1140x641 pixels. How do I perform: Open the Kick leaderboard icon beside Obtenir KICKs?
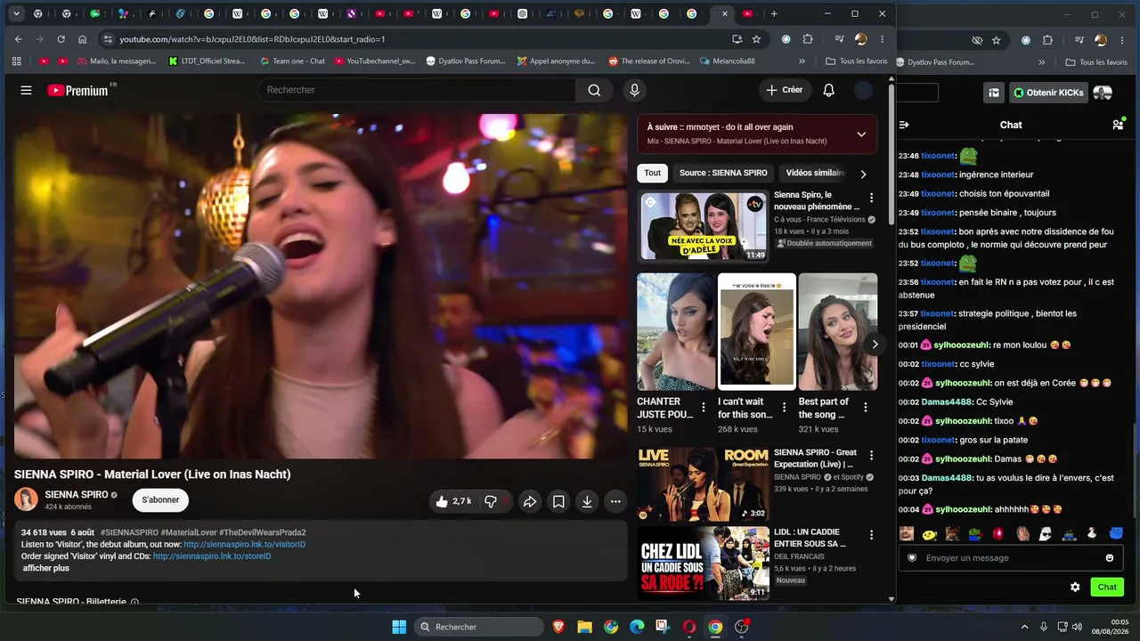[x=993, y=93]
